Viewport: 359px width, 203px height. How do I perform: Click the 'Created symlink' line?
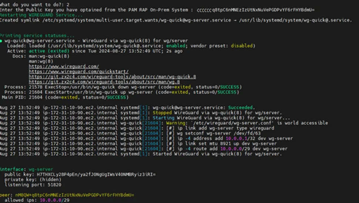point(176,20)
